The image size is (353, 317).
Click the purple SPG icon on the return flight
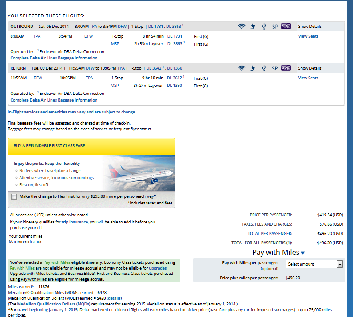point(286,68)
